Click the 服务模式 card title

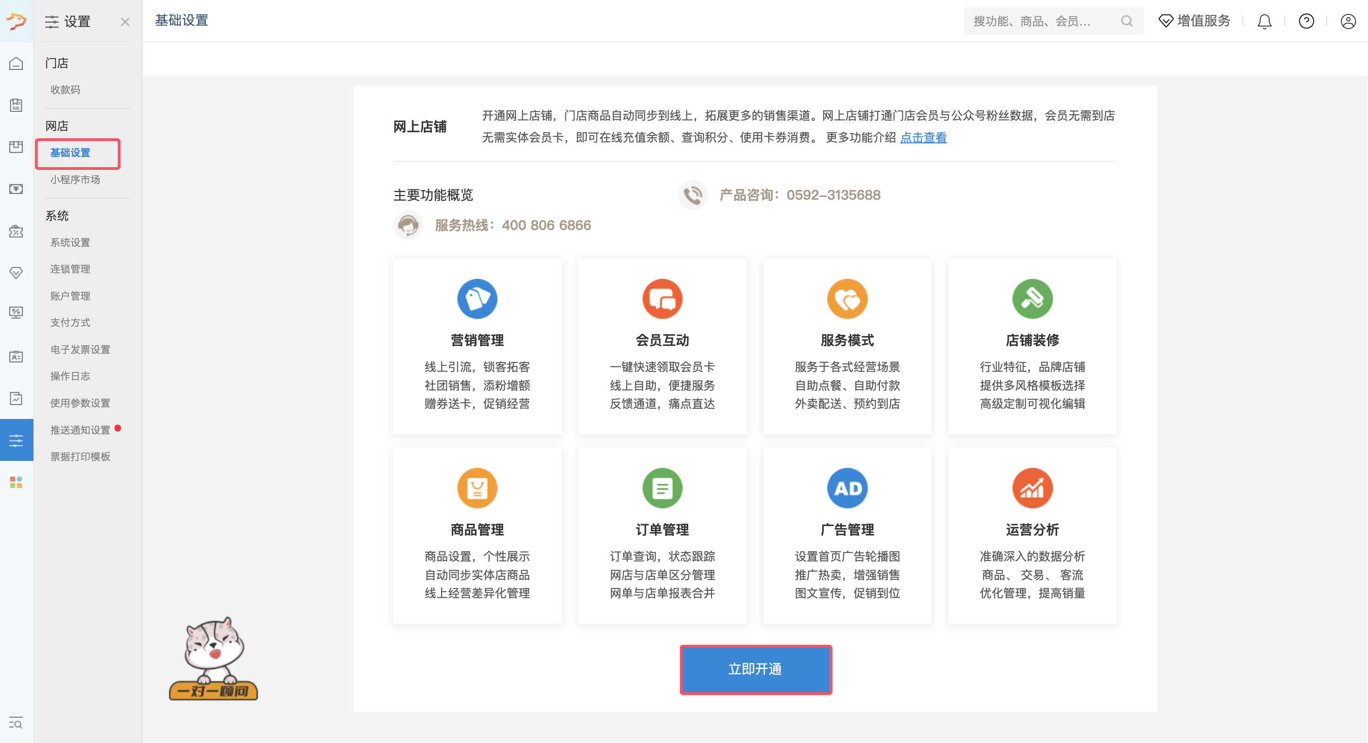(847, 340)
